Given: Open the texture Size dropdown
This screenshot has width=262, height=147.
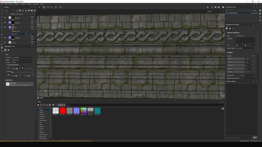Looking at the screenshot, I should (239, 45).
